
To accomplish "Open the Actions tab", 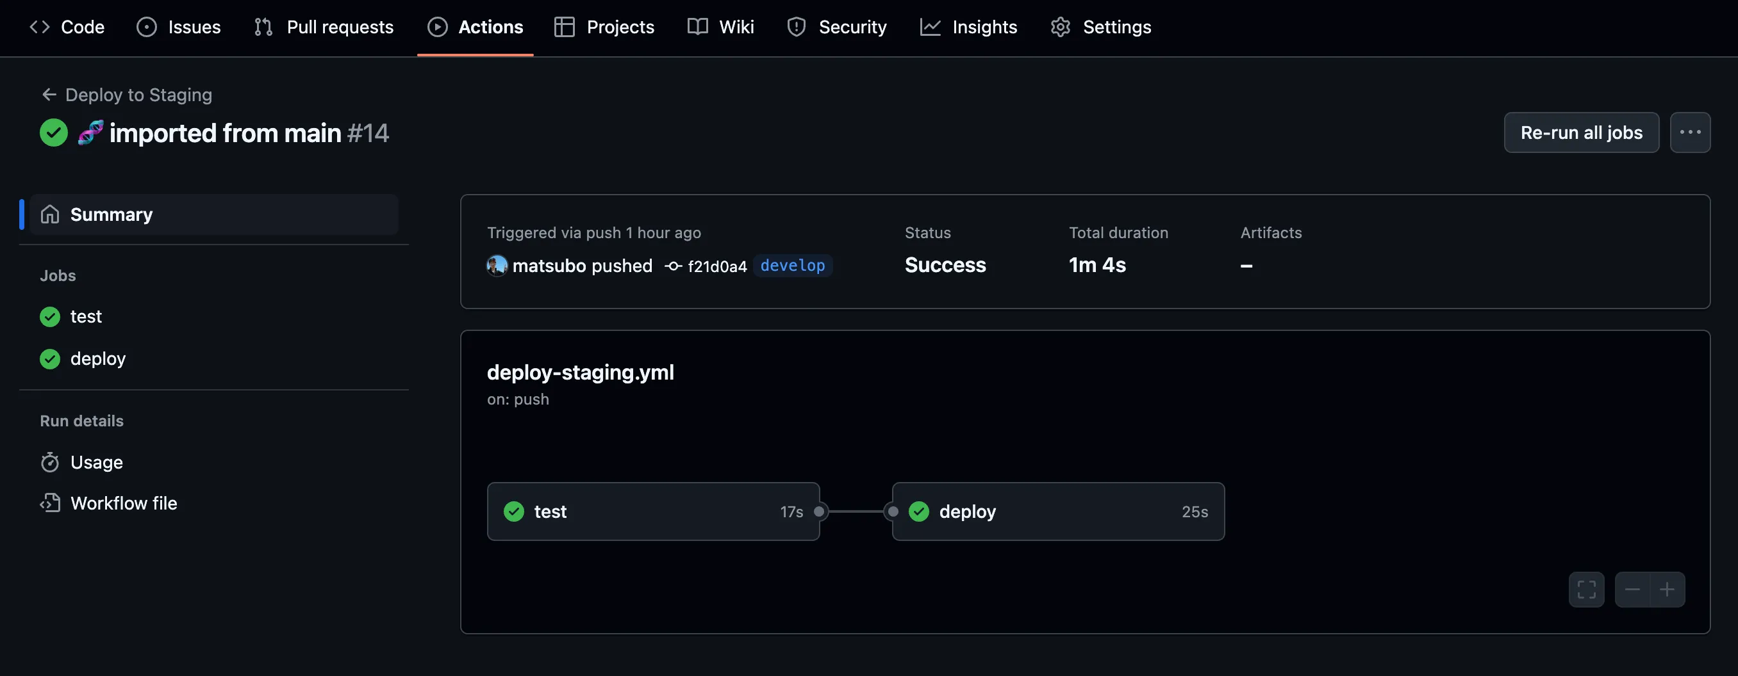I will 475,27.
